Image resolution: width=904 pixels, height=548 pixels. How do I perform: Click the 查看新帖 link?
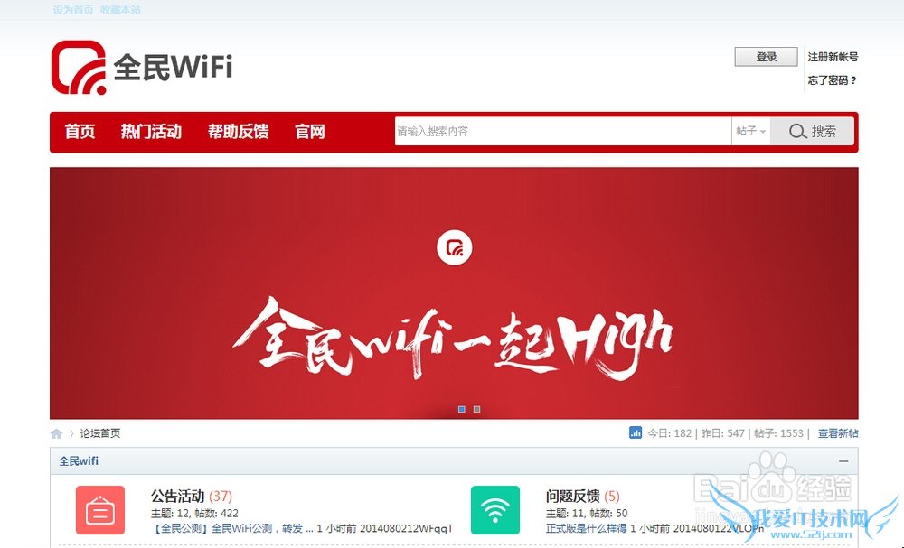coord(838,433)
